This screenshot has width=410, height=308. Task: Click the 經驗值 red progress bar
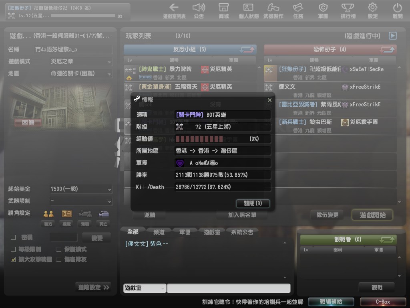point(199,139)
